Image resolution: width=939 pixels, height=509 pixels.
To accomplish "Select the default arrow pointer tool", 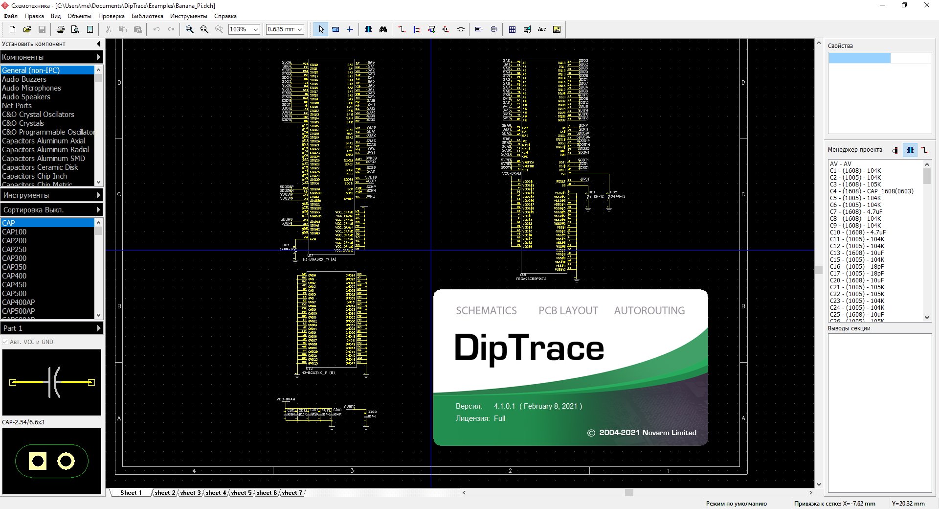I will pyautogui.click(x=321, y=29).
